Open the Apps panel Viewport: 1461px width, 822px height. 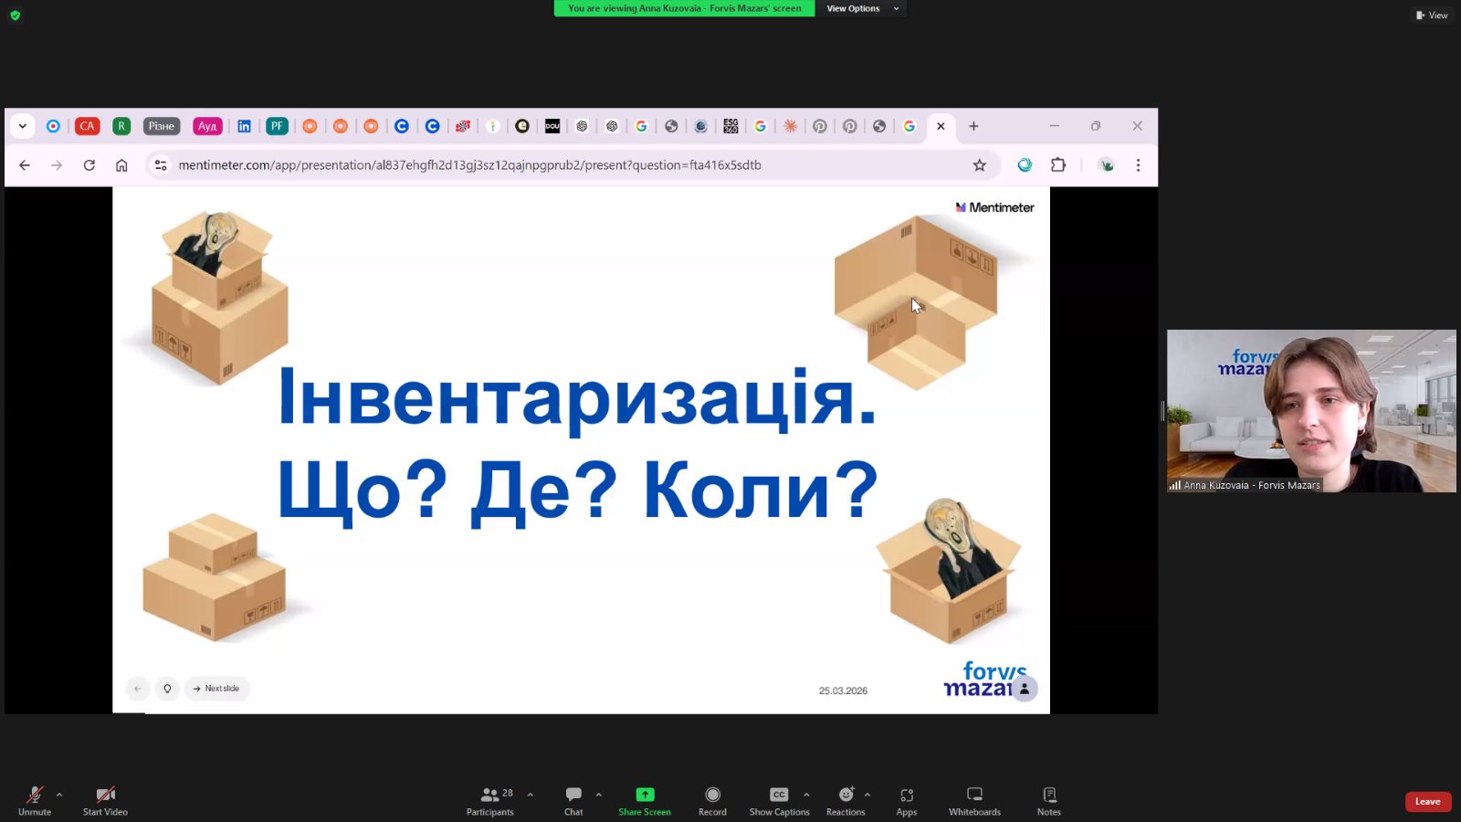(x=906, y=800)
